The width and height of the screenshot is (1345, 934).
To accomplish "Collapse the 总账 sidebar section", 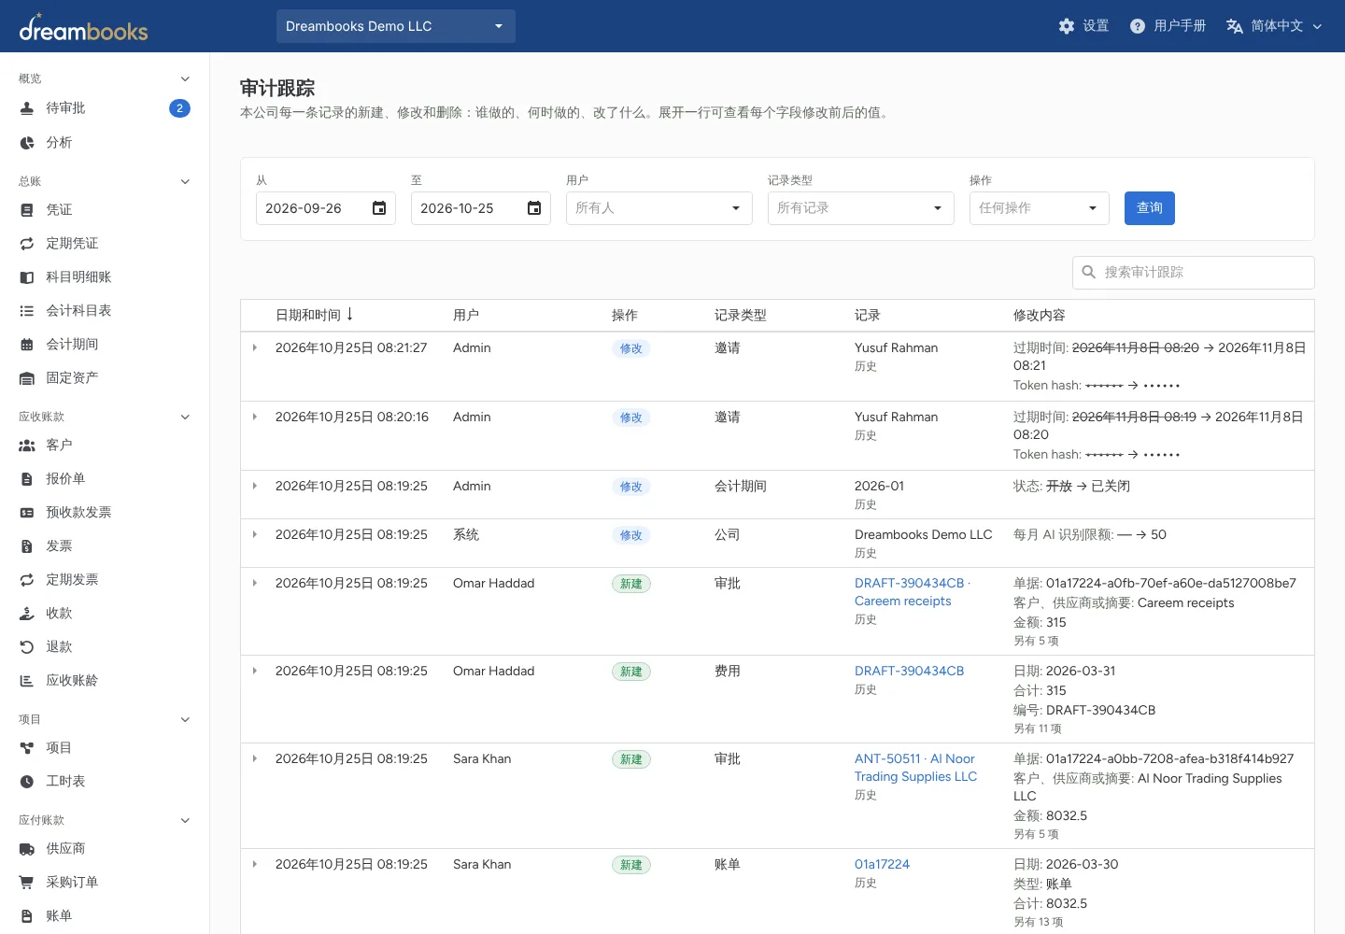I will click(x=185, y=181).
